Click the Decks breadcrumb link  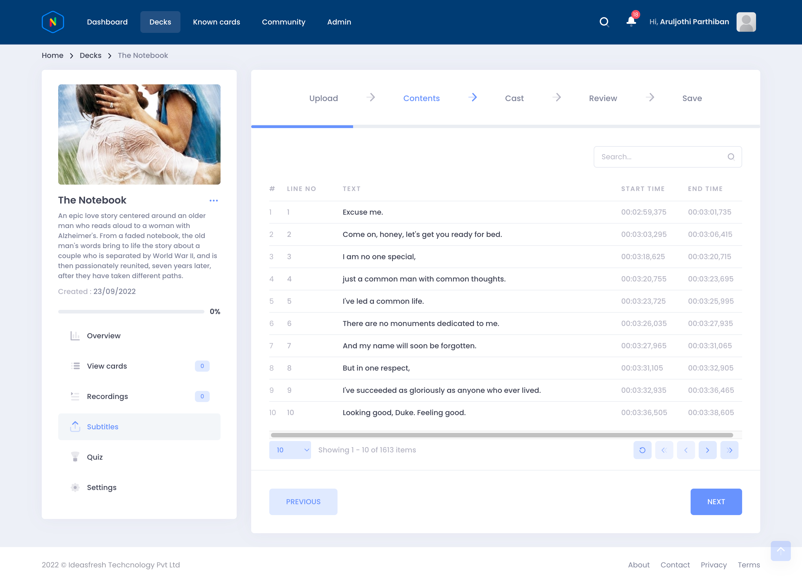91,55
